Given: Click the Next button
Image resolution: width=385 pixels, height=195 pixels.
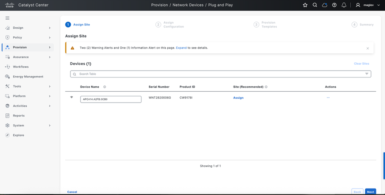Looking at the screenshot, I should 370,192.
